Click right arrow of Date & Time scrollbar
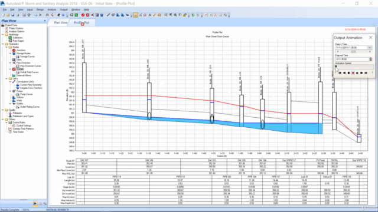The height and width of the screenshot is (212, 378). coord(370,51)
